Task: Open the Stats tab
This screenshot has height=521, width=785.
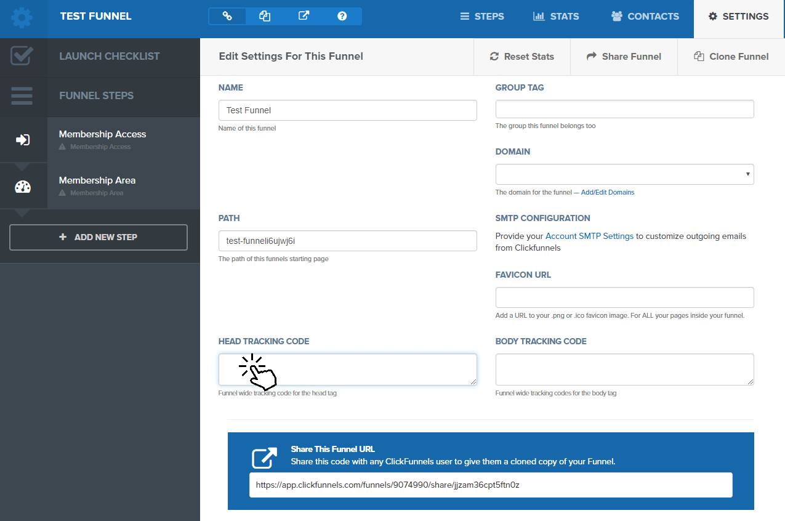Action: point(556,17)
